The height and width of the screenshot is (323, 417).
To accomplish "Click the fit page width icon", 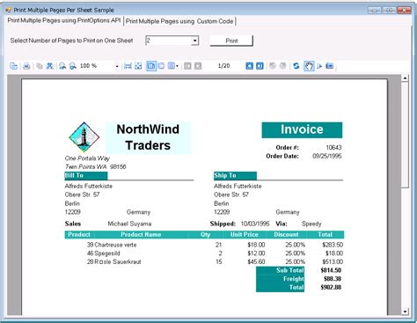I will point(128,66).
